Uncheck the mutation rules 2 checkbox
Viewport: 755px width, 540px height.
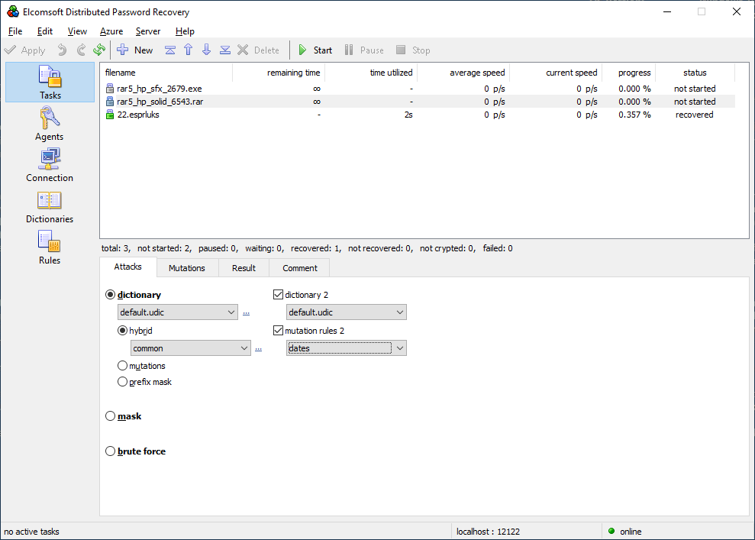(278, 331)
